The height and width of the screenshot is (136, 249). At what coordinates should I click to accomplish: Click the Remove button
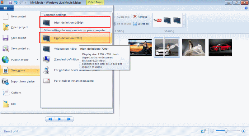click(x=140, y=17)
